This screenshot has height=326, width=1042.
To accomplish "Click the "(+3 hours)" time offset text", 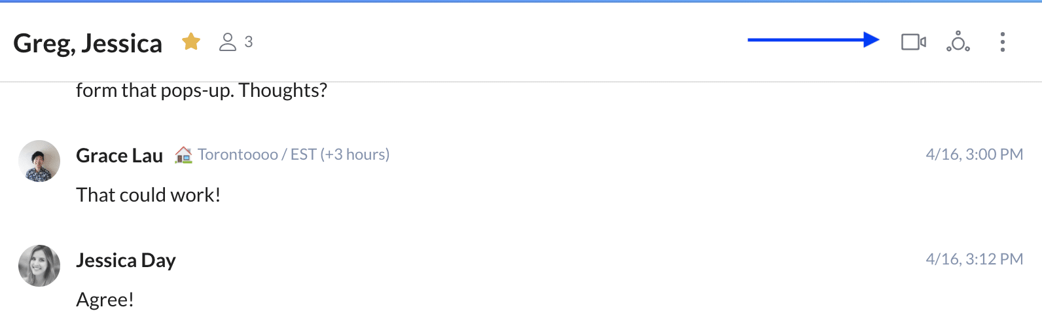I will click(355, 154).
